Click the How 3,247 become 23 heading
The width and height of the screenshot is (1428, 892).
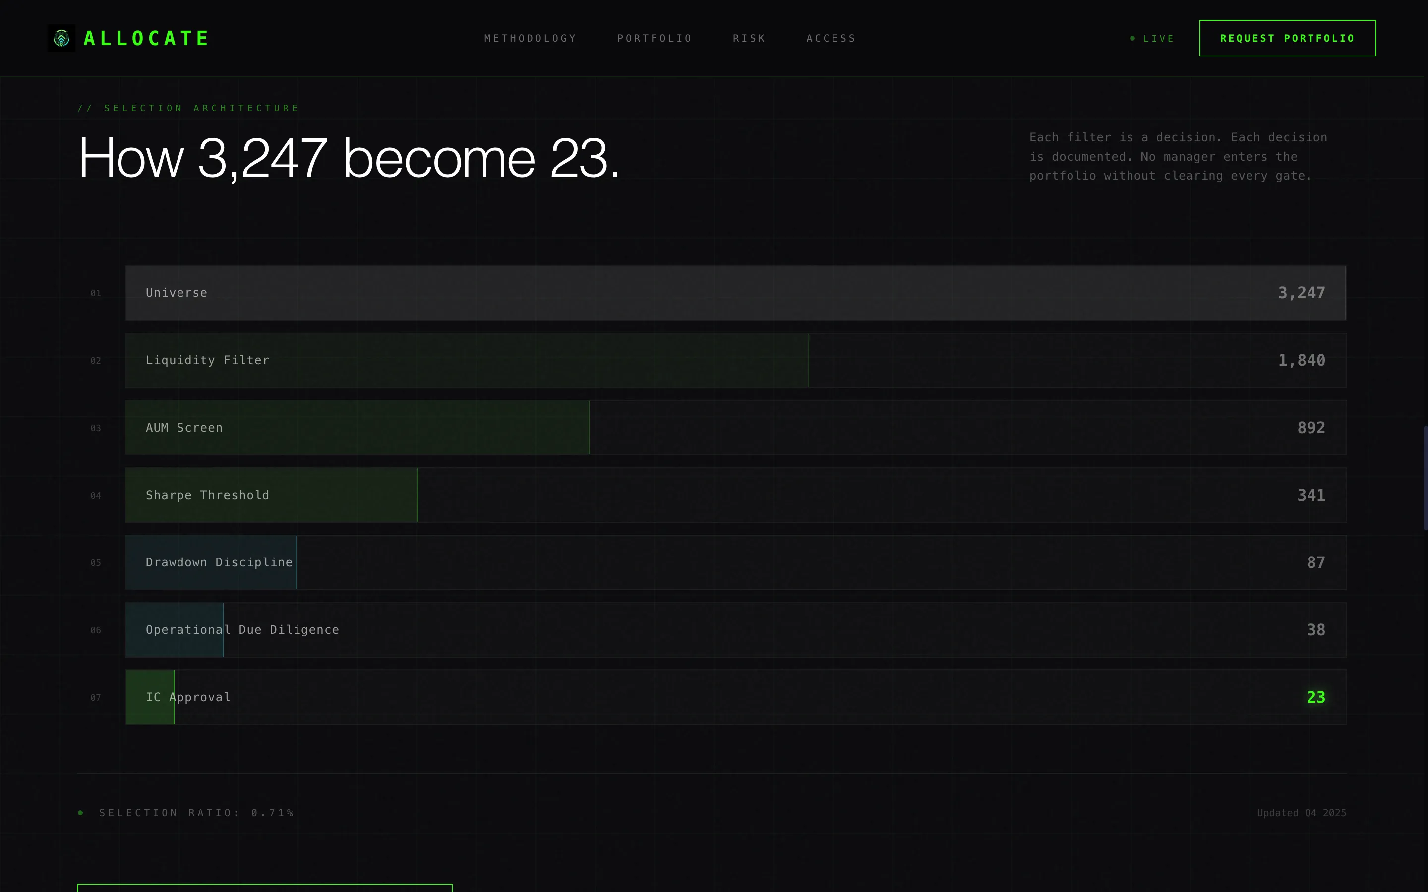click(x=349, y=158)
